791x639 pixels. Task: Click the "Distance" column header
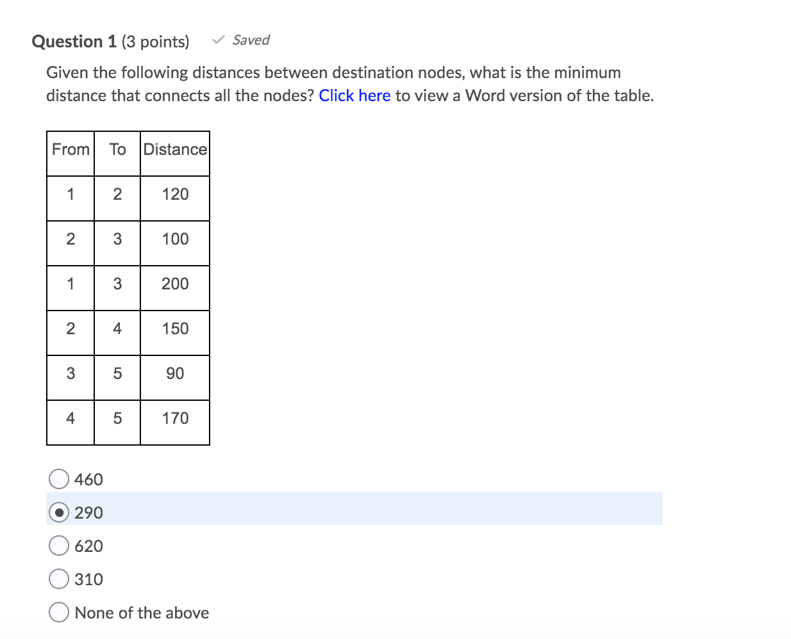[x=174, y=150]
